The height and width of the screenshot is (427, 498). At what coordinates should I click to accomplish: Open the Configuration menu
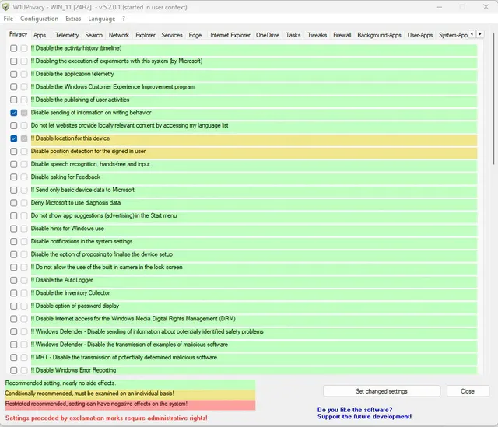click(39, 19)
